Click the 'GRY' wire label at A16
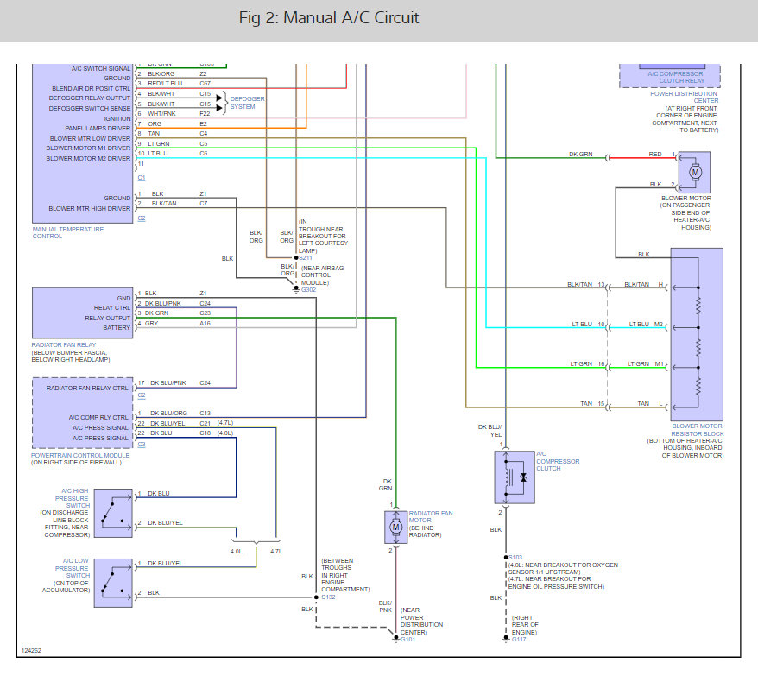 151,323
